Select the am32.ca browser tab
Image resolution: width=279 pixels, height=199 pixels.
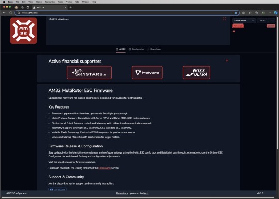tap(49, 7)
